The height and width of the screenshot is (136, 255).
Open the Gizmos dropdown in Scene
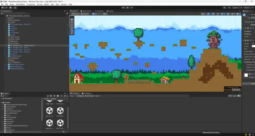(x=238, y=14)
